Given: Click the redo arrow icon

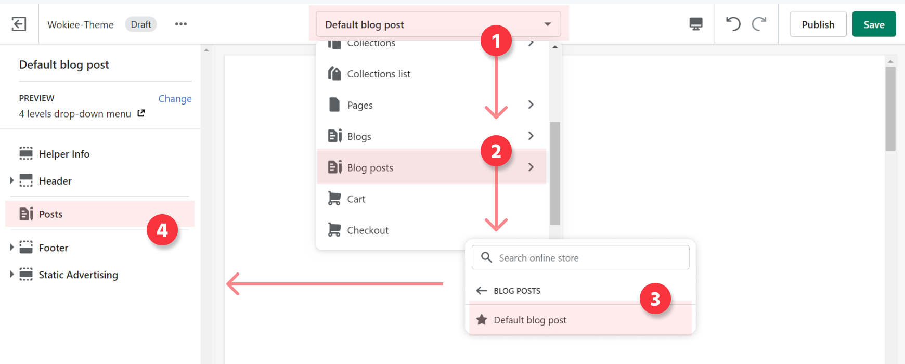Looking at the screenshot, I should click(x=759, y=24).
